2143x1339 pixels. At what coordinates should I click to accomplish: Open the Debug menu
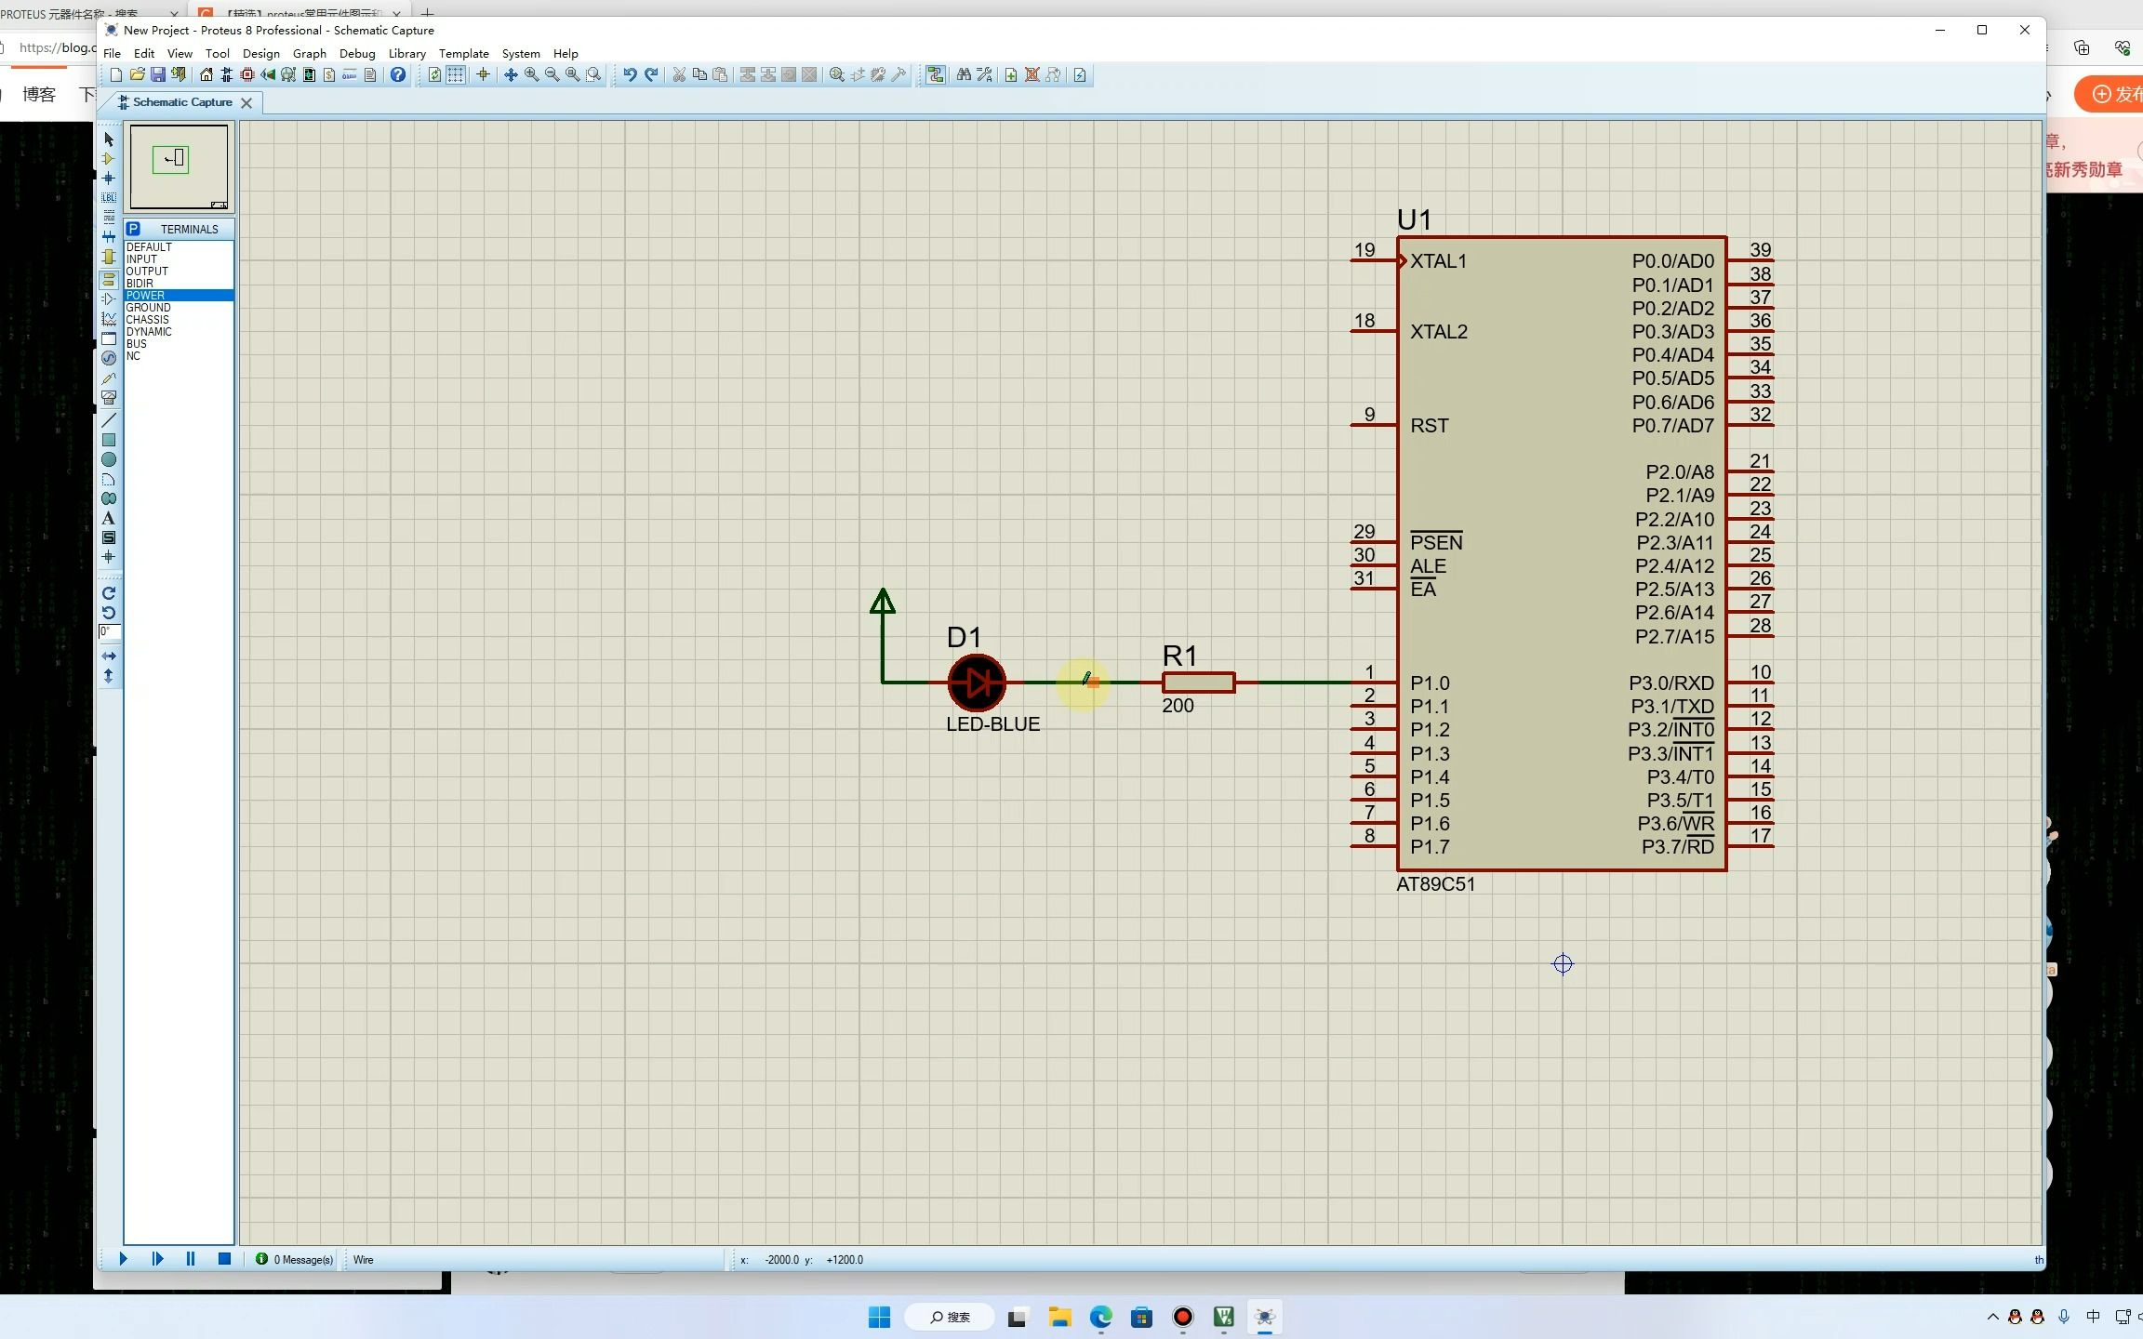357,54
